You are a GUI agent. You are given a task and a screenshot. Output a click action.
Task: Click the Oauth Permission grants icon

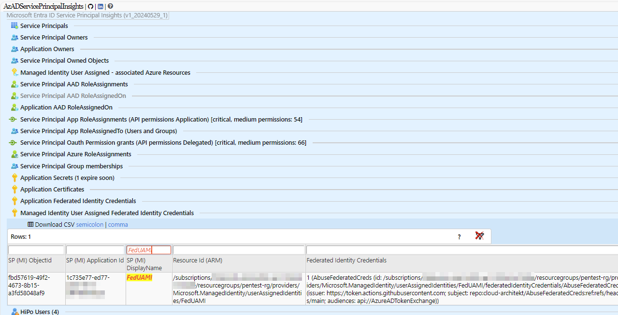(14, 142)
